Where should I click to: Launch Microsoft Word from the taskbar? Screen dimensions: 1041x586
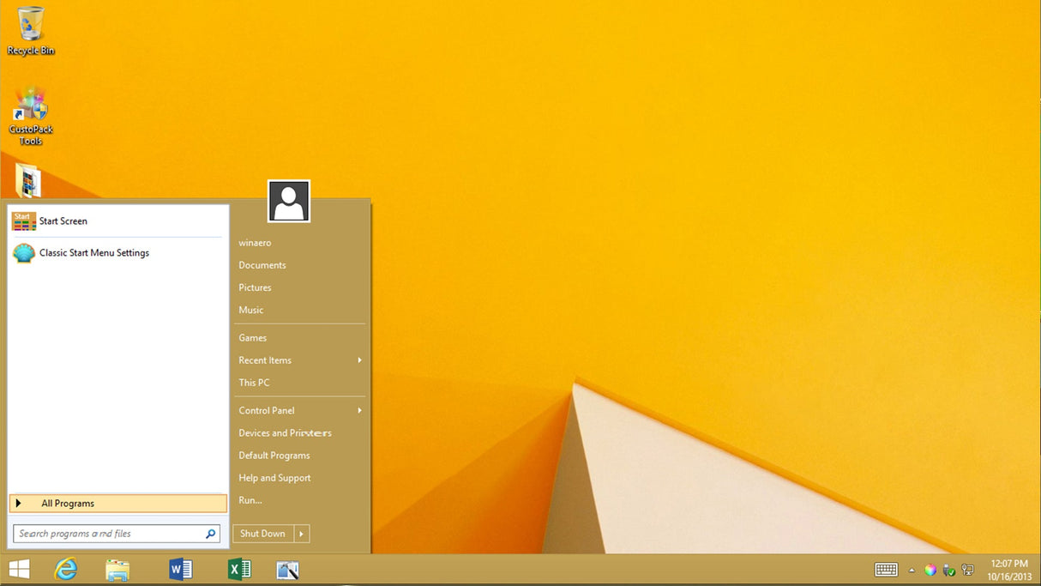(x=180, y=570)
